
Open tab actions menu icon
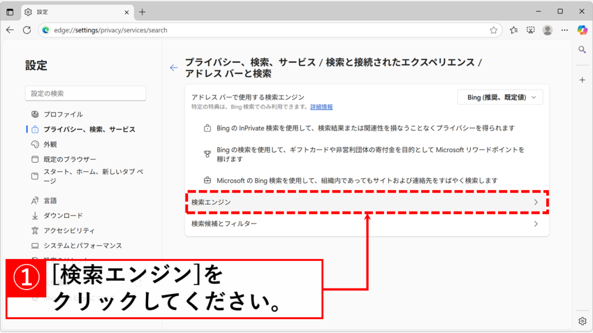pos(10,12)
